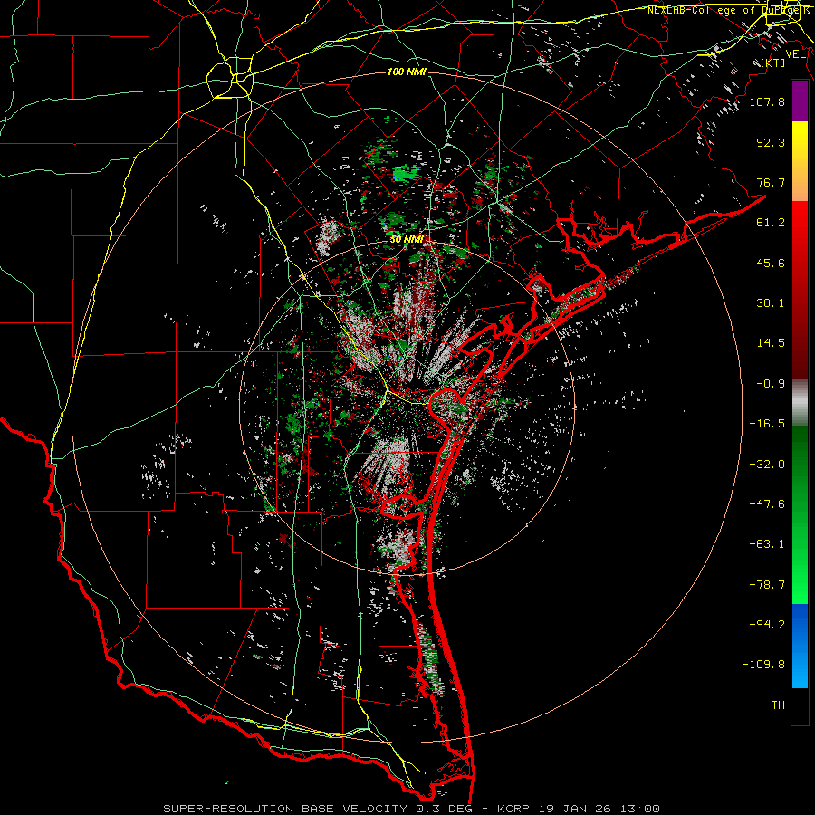
Task: Select the -94.2 velocity scale value
Action: pyautogui.click(x=767, y=625)
